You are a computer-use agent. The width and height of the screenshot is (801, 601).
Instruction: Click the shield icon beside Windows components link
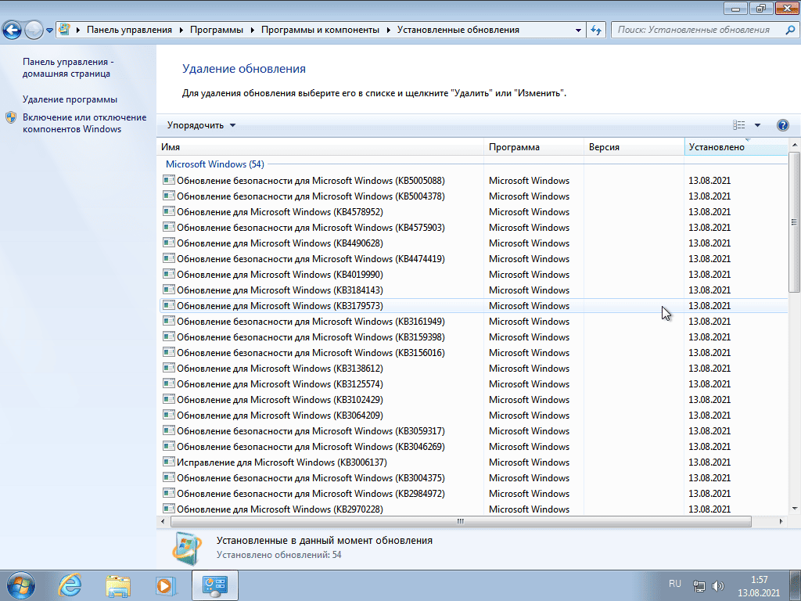coord(11,118)
